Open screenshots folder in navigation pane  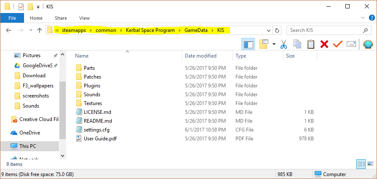pyautogui.click(x=35, y=96)
